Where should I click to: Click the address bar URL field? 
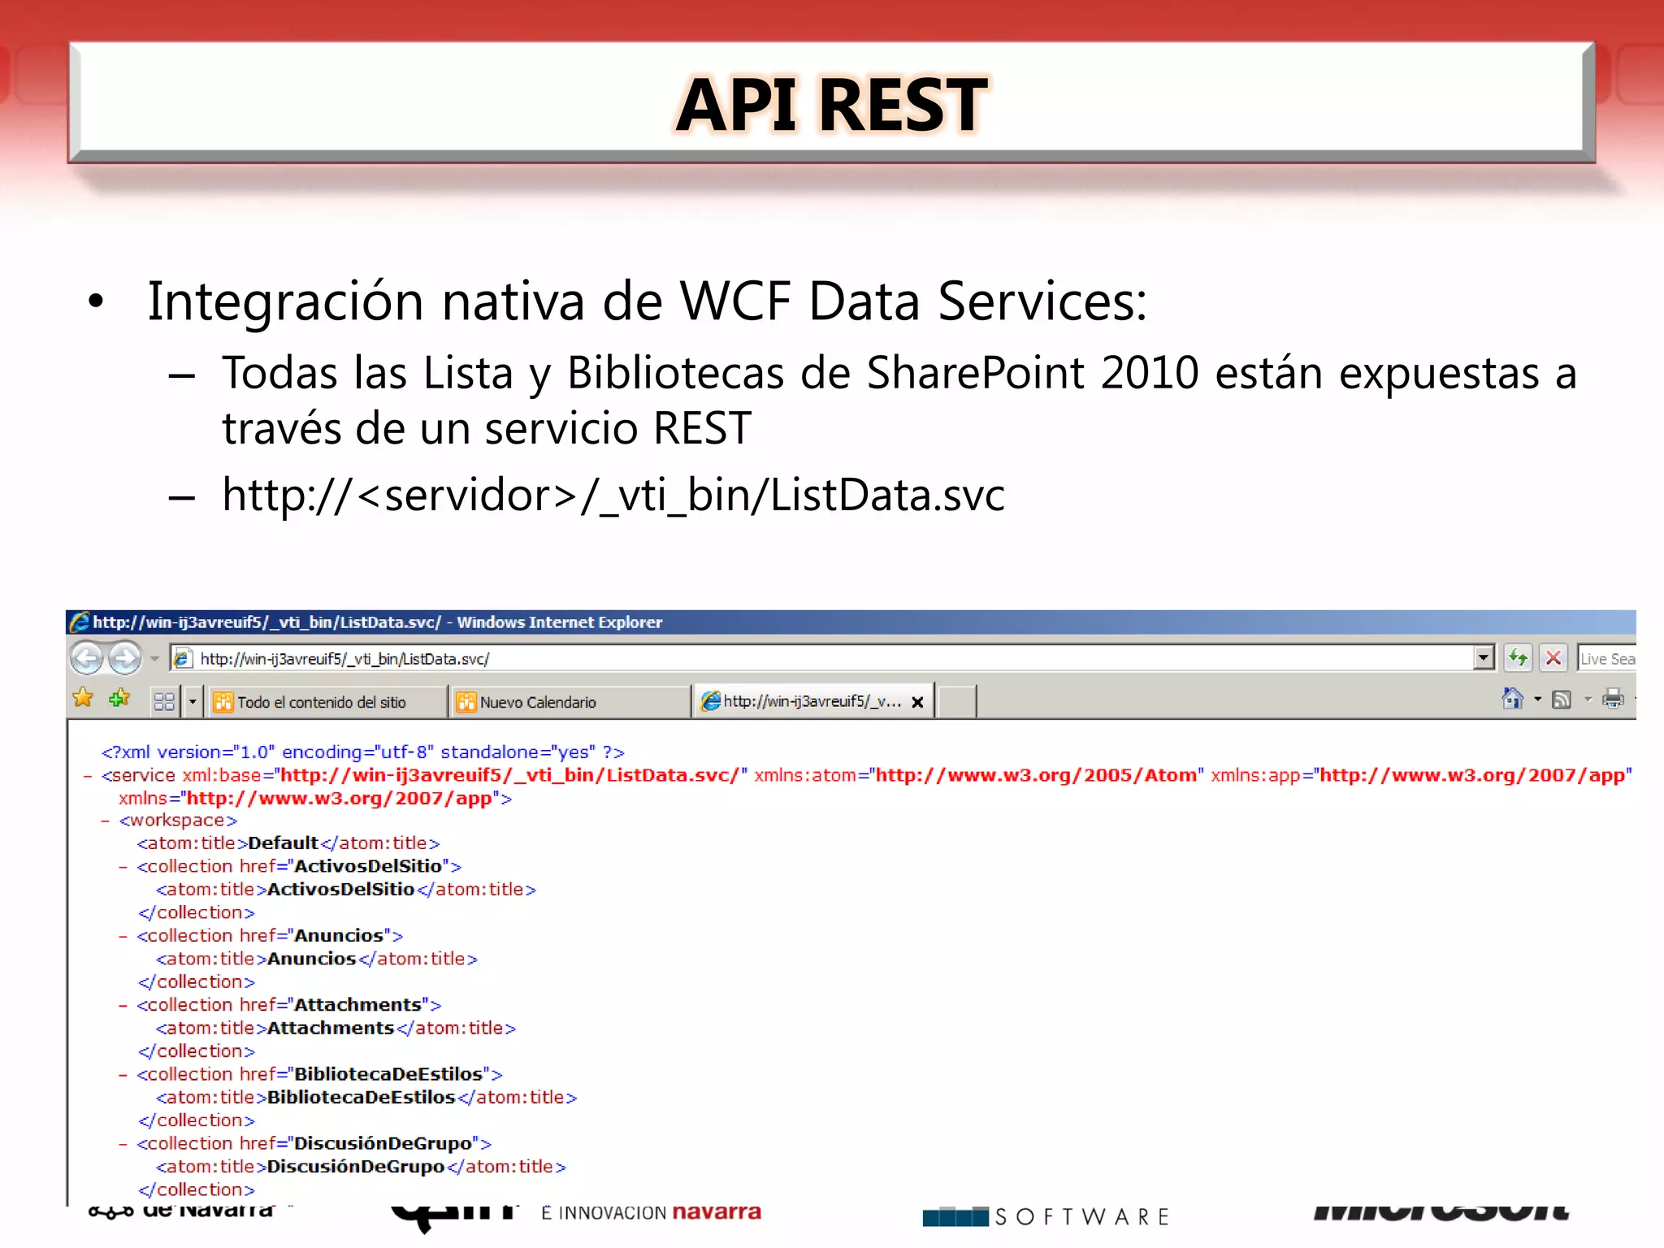[x=821, y=659]
